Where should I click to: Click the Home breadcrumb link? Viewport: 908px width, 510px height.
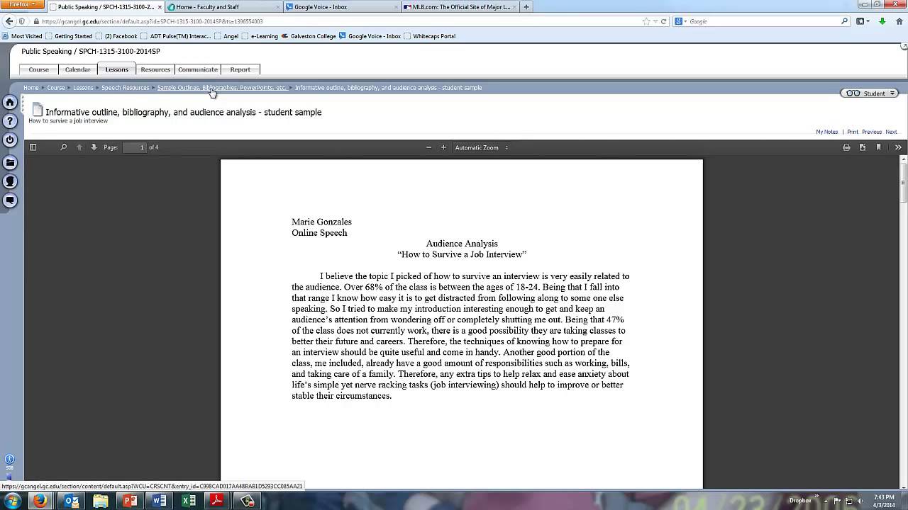click(x=31, y=88)
